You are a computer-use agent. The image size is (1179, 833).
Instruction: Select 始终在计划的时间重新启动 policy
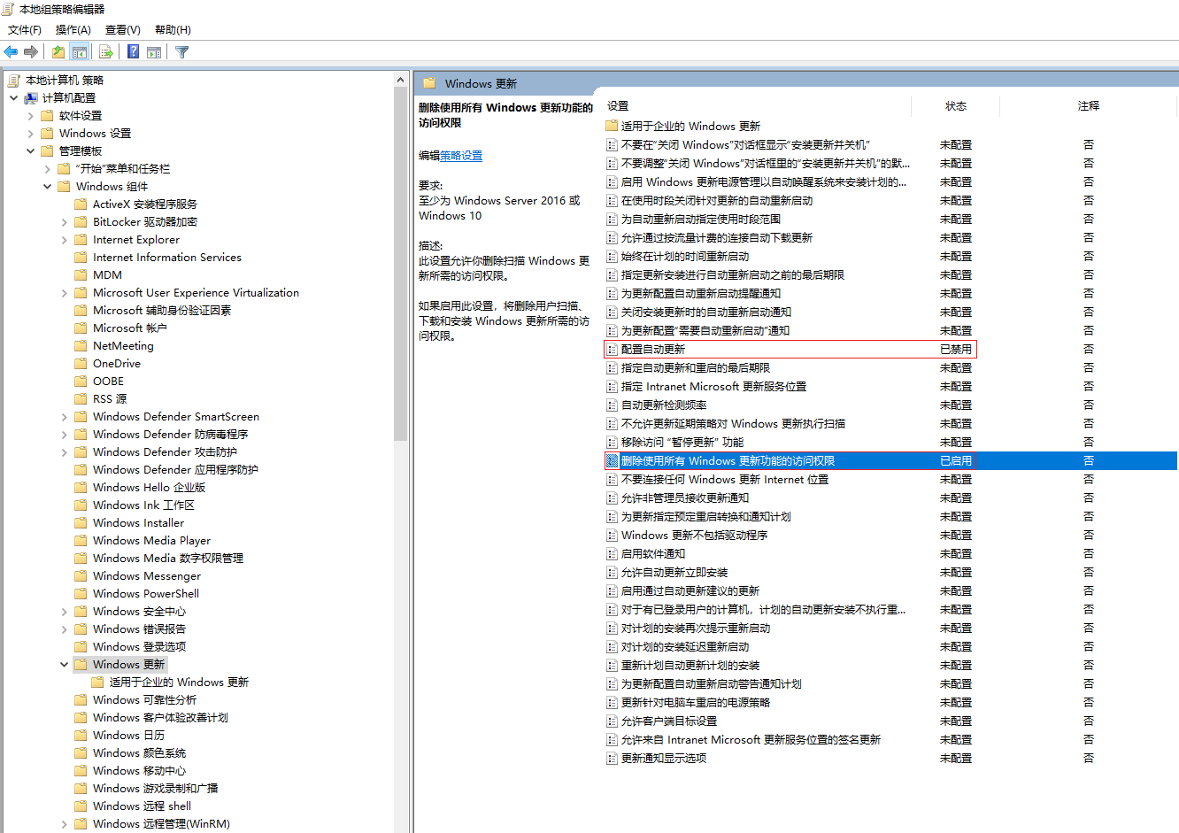[x=685, y=257]
